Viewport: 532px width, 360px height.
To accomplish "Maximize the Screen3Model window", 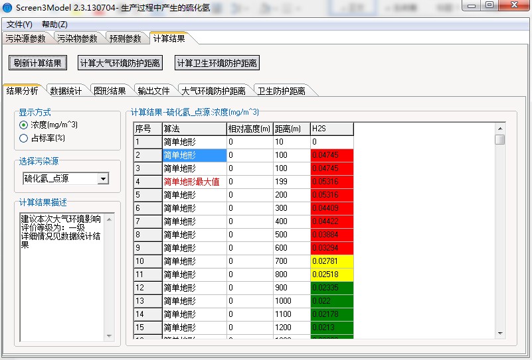I will [x=489, y=5].
